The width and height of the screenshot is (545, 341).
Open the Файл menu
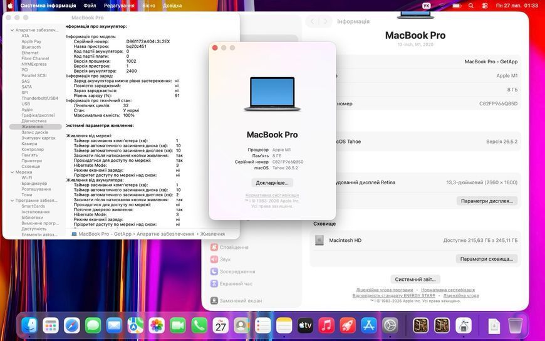pyautogui.click(x=90, y=6)
